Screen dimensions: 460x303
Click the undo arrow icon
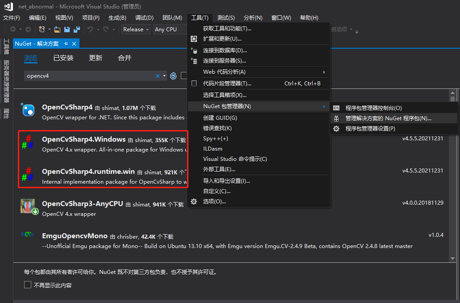click(x=90, y=29)
